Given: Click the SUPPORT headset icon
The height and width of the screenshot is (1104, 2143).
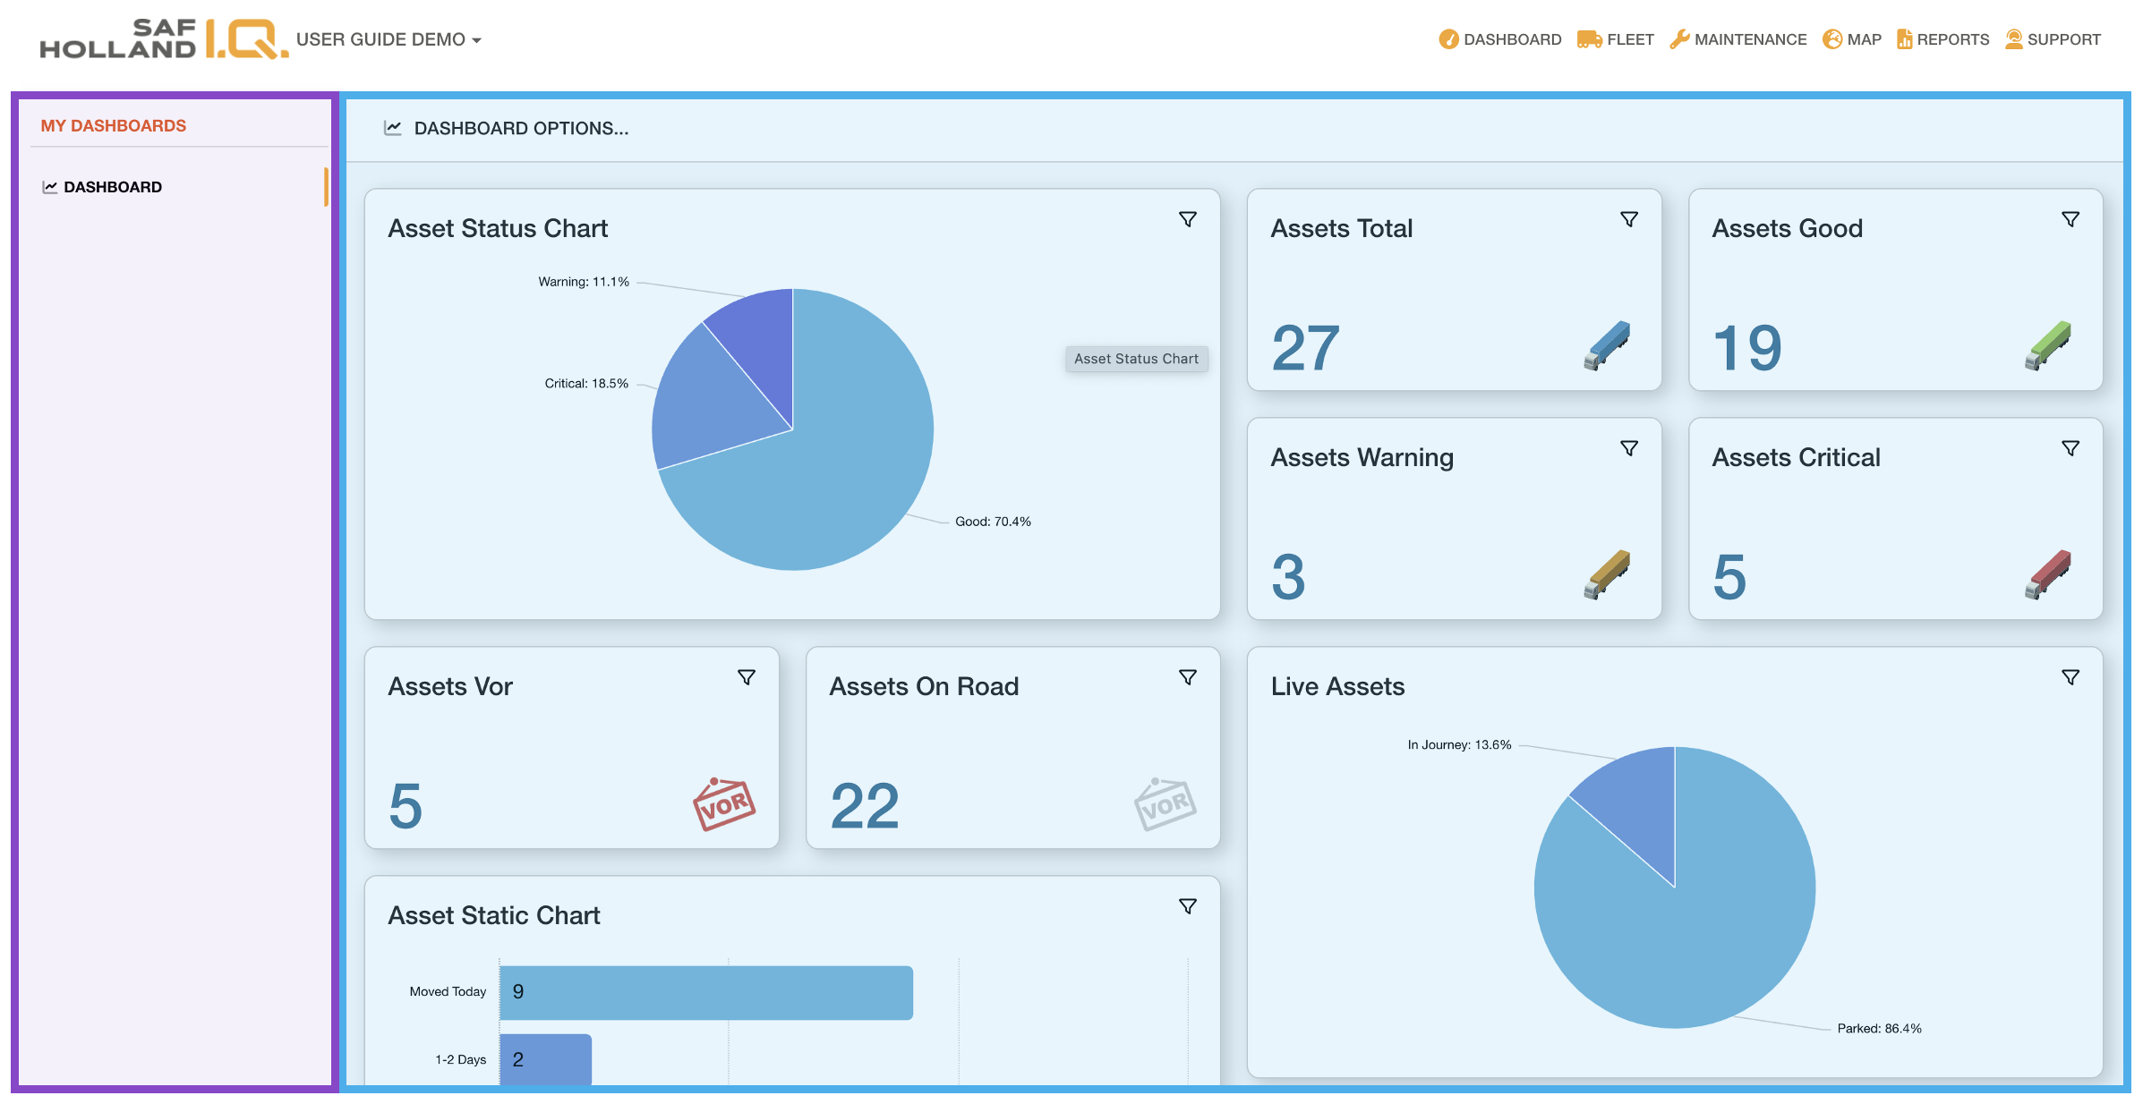Looking at the screenshot, I should [x=2014, y=38].
